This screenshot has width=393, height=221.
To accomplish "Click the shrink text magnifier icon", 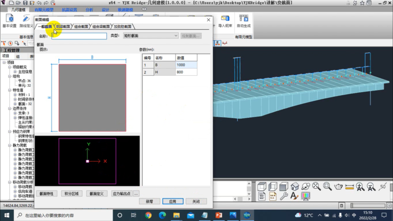I will [x=371, y=186].
